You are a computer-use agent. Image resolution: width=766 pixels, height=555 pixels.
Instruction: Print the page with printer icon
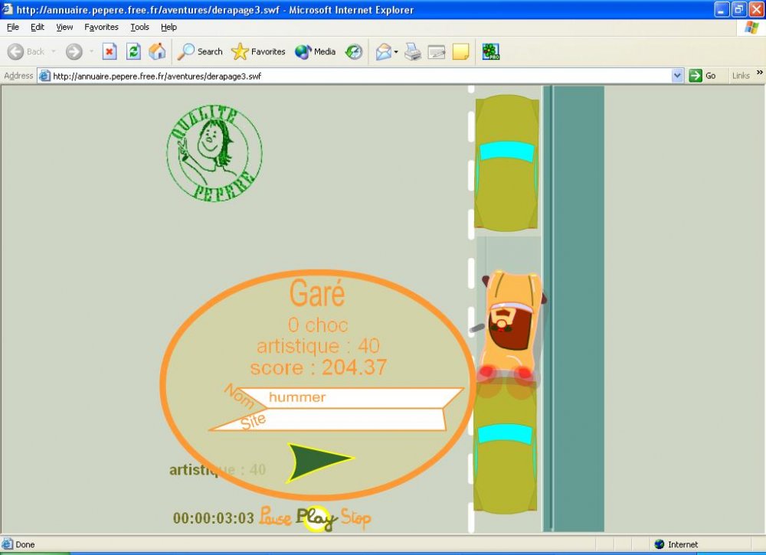click(x=413, y=51)
